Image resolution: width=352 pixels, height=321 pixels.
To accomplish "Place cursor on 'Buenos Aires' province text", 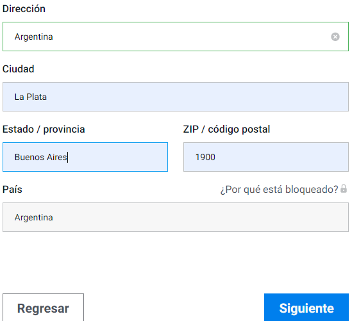I will (x=40, y=157).
